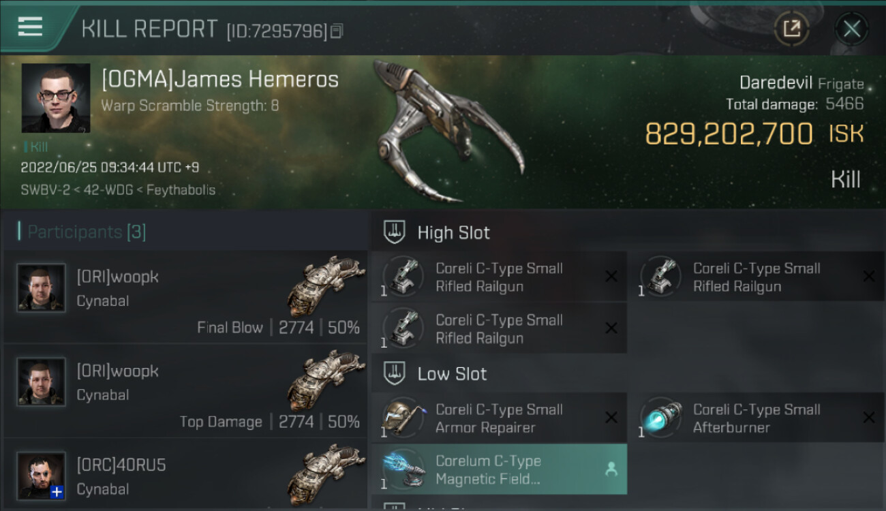886x511 pixels.
Task: Select the first Coreli C-Type Small Rifled Railgun
Action: click(x=499, y=277)
